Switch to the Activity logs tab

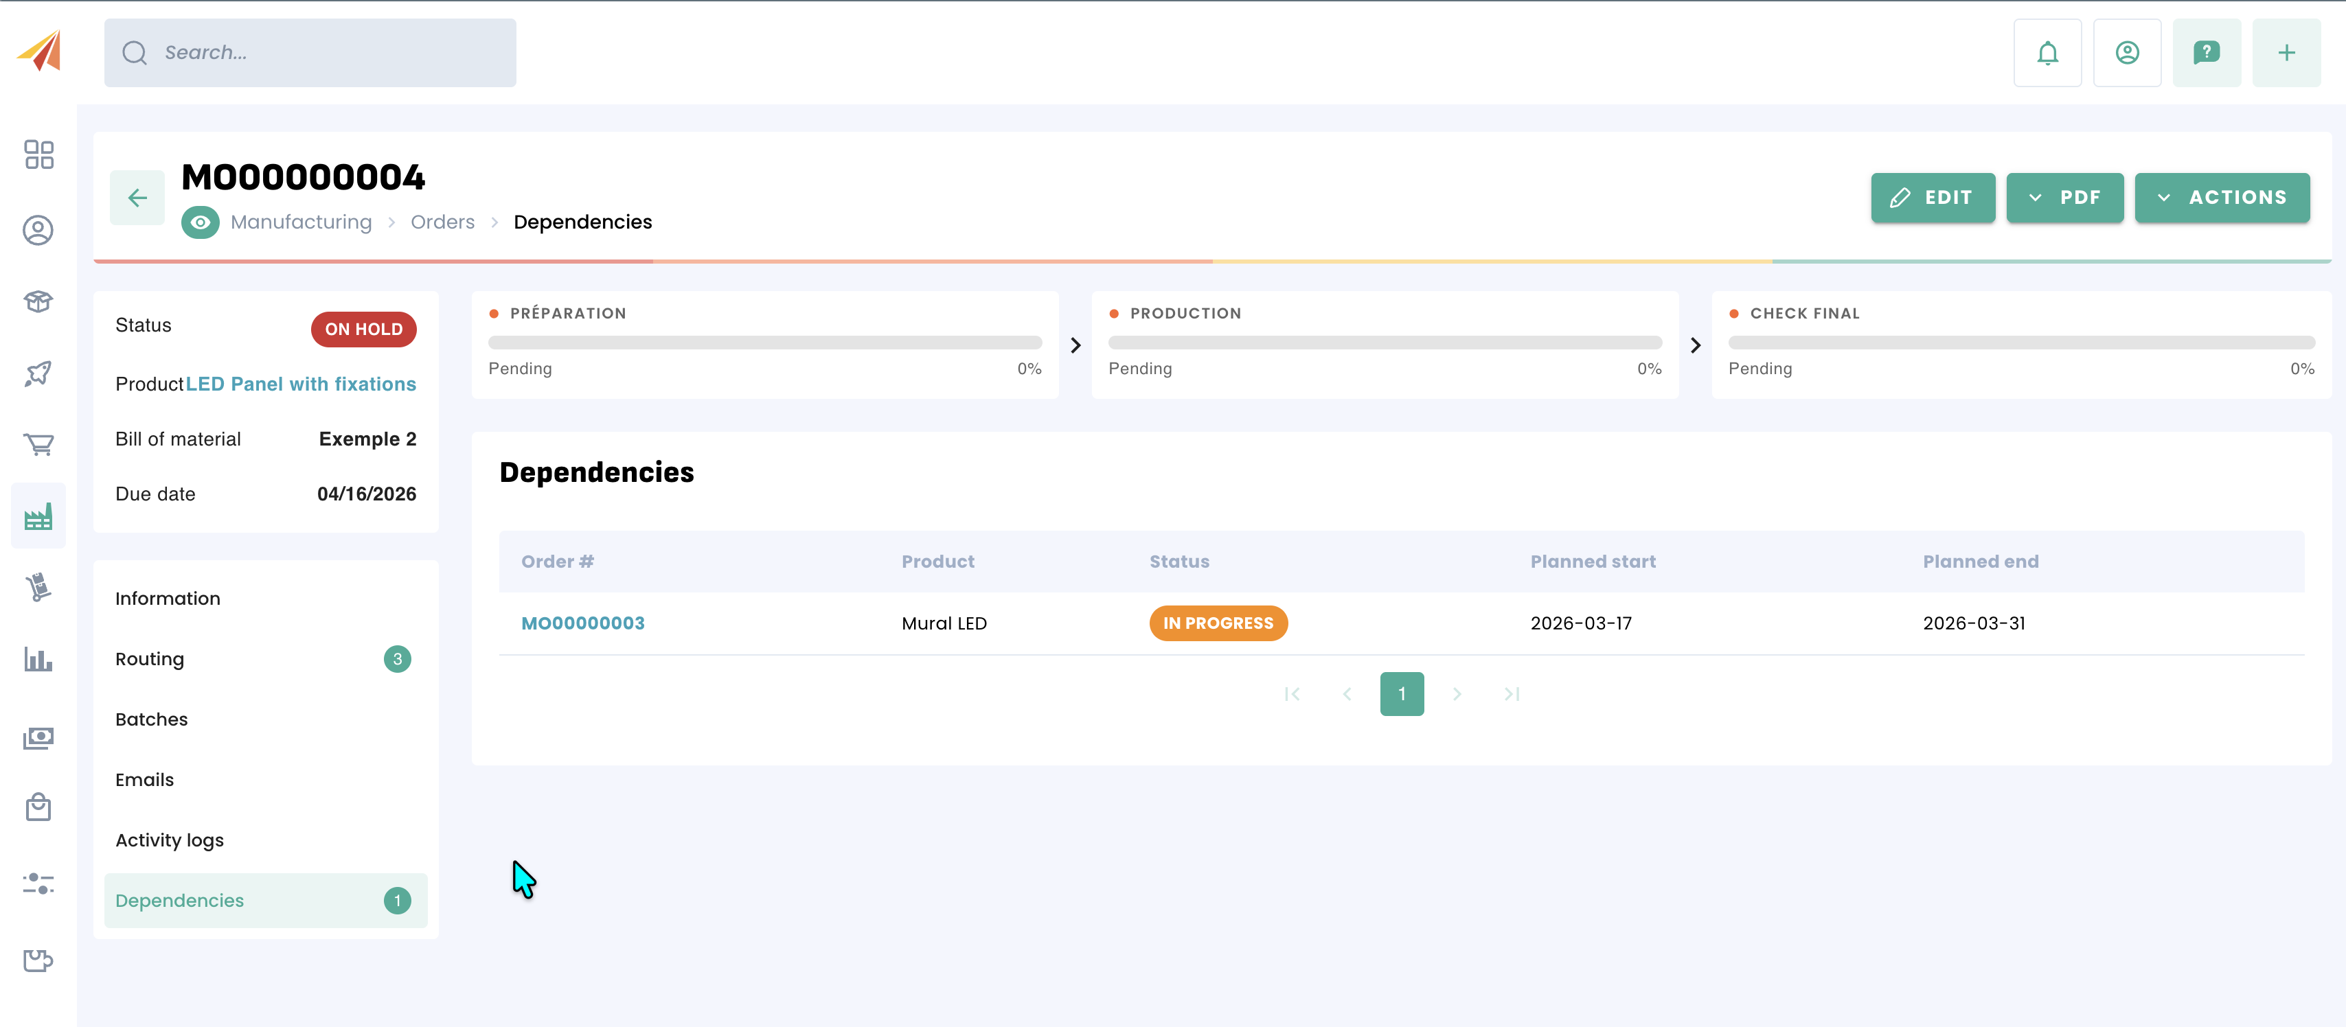point(170,840)
